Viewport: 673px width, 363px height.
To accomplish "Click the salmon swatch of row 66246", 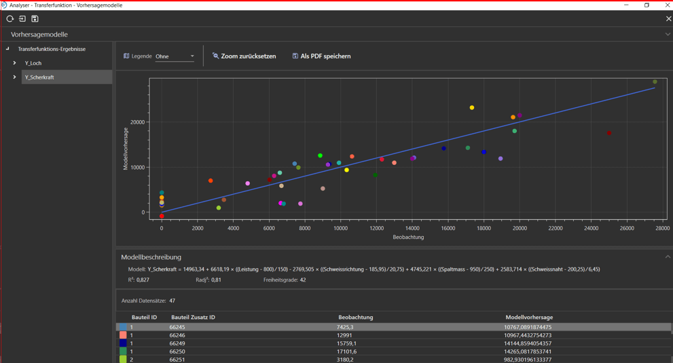I will coord(123,335).
